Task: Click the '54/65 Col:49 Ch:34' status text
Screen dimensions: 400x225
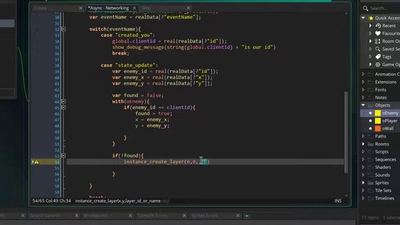Action: click(x=51, y=201)
